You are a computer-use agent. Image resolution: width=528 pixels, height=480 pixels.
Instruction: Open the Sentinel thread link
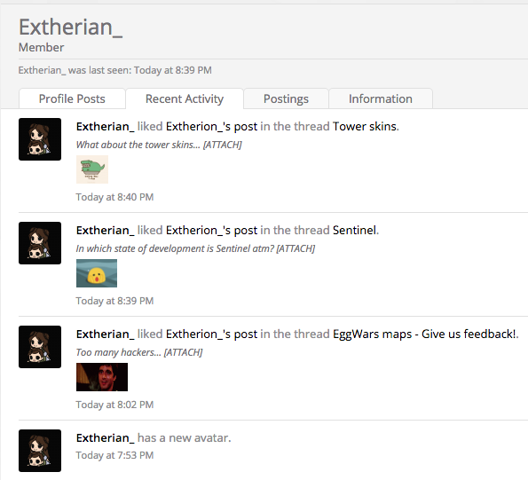coord(354,230)
